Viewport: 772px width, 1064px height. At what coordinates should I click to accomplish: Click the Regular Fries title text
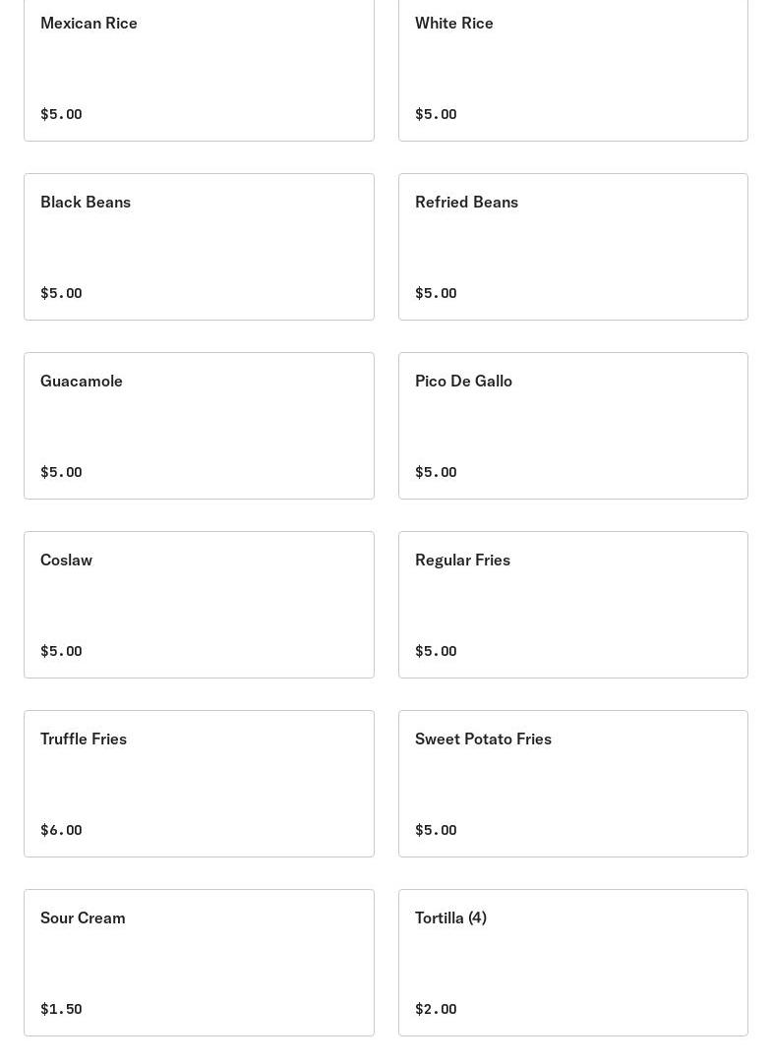pos(462,560)
